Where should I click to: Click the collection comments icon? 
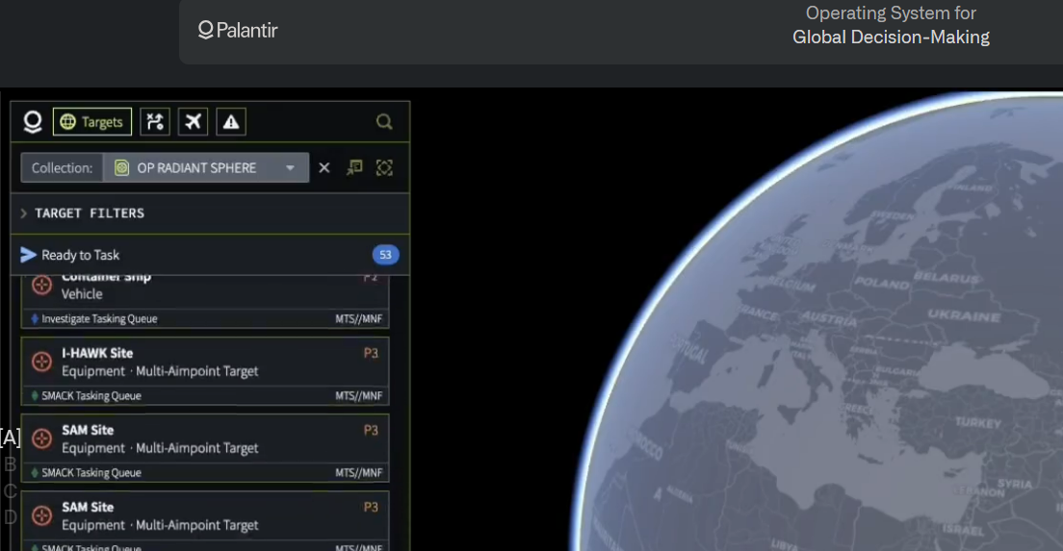point(354,168)
